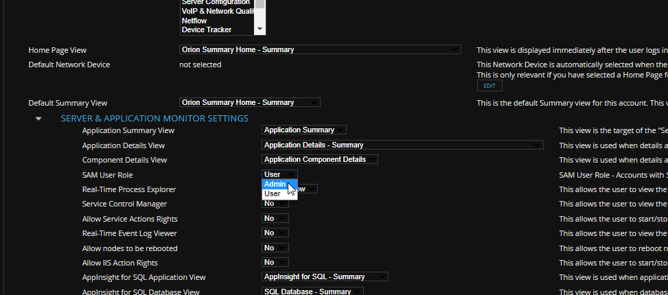The height and width of the screenshot is (295, 668).
Task: Click list box scroll down arrow
Action: pyautogui.click(x=260, y=29)
